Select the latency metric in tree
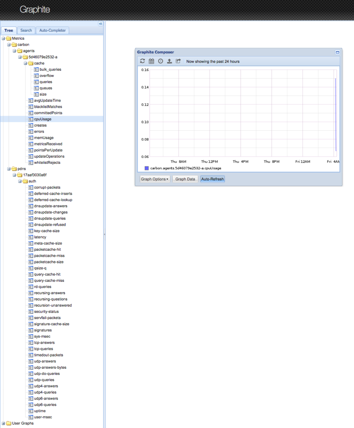This screenshot has height=428, width=354. click(x=40, y=237)
